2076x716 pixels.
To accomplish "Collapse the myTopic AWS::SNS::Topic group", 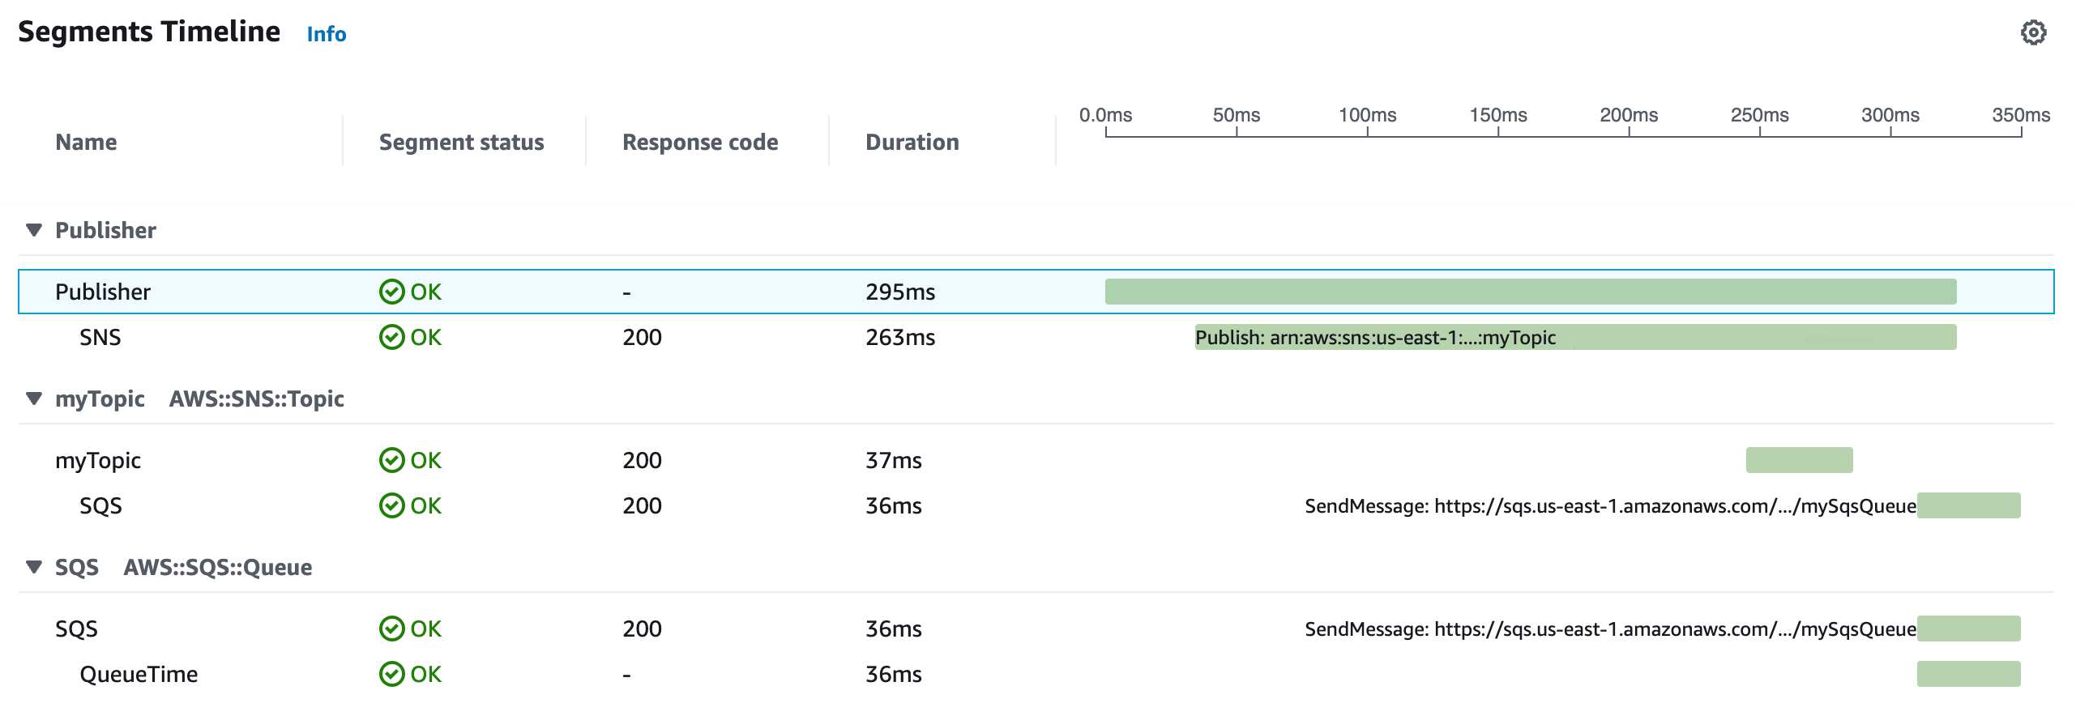I will (34, 398).
